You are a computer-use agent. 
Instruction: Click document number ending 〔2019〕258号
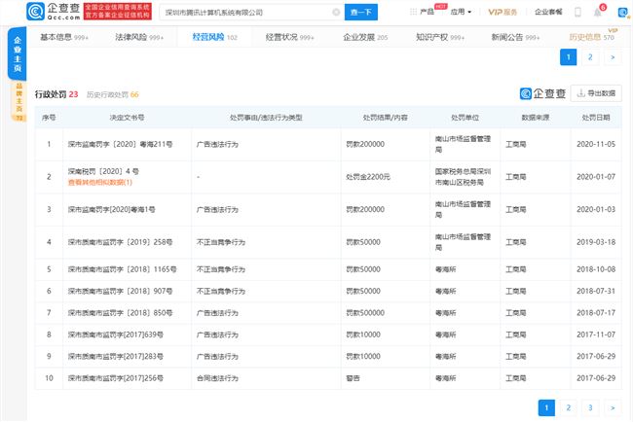(x=120, y=242)
